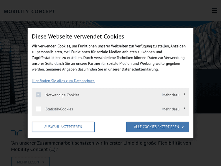Open the hamburger navigation menu
This screenshot has width=221, height=166.
point(215,11)
